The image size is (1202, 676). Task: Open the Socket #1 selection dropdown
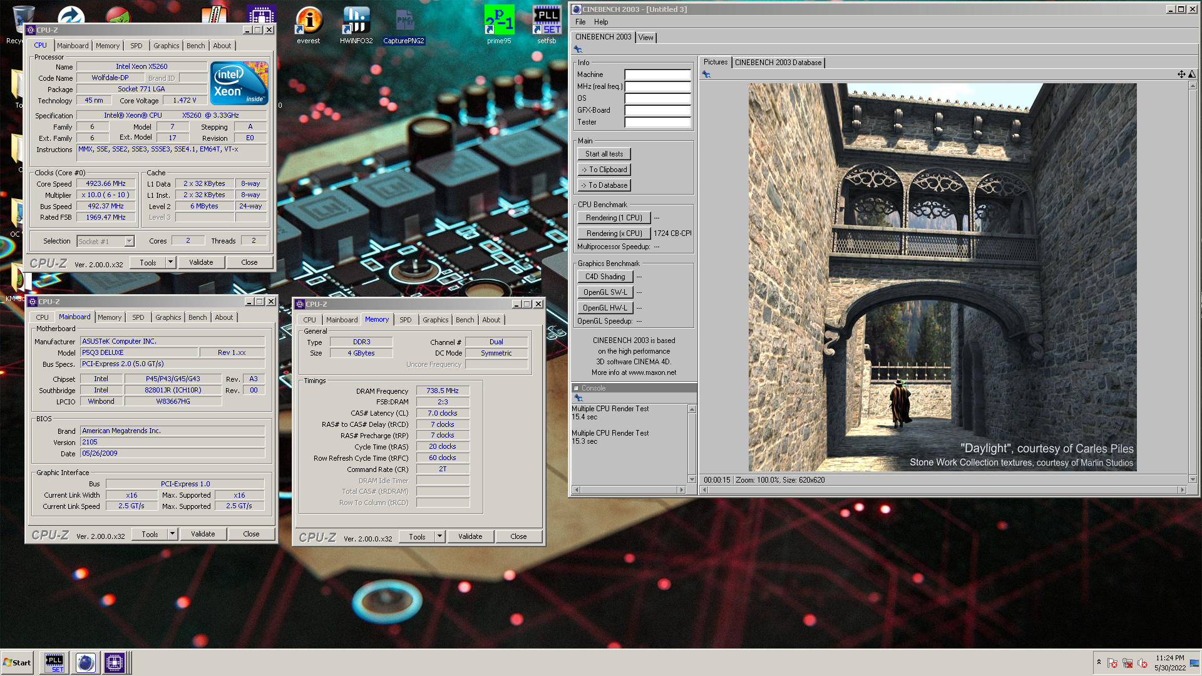point(129,242)
